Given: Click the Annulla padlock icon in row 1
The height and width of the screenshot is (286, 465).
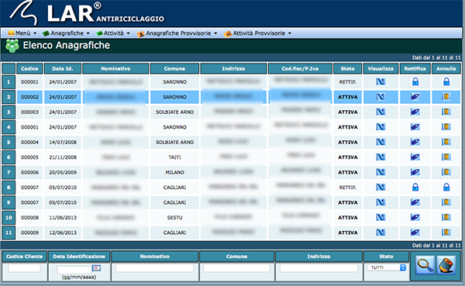Looking at the screenshot, I should (x=446, y=81).
